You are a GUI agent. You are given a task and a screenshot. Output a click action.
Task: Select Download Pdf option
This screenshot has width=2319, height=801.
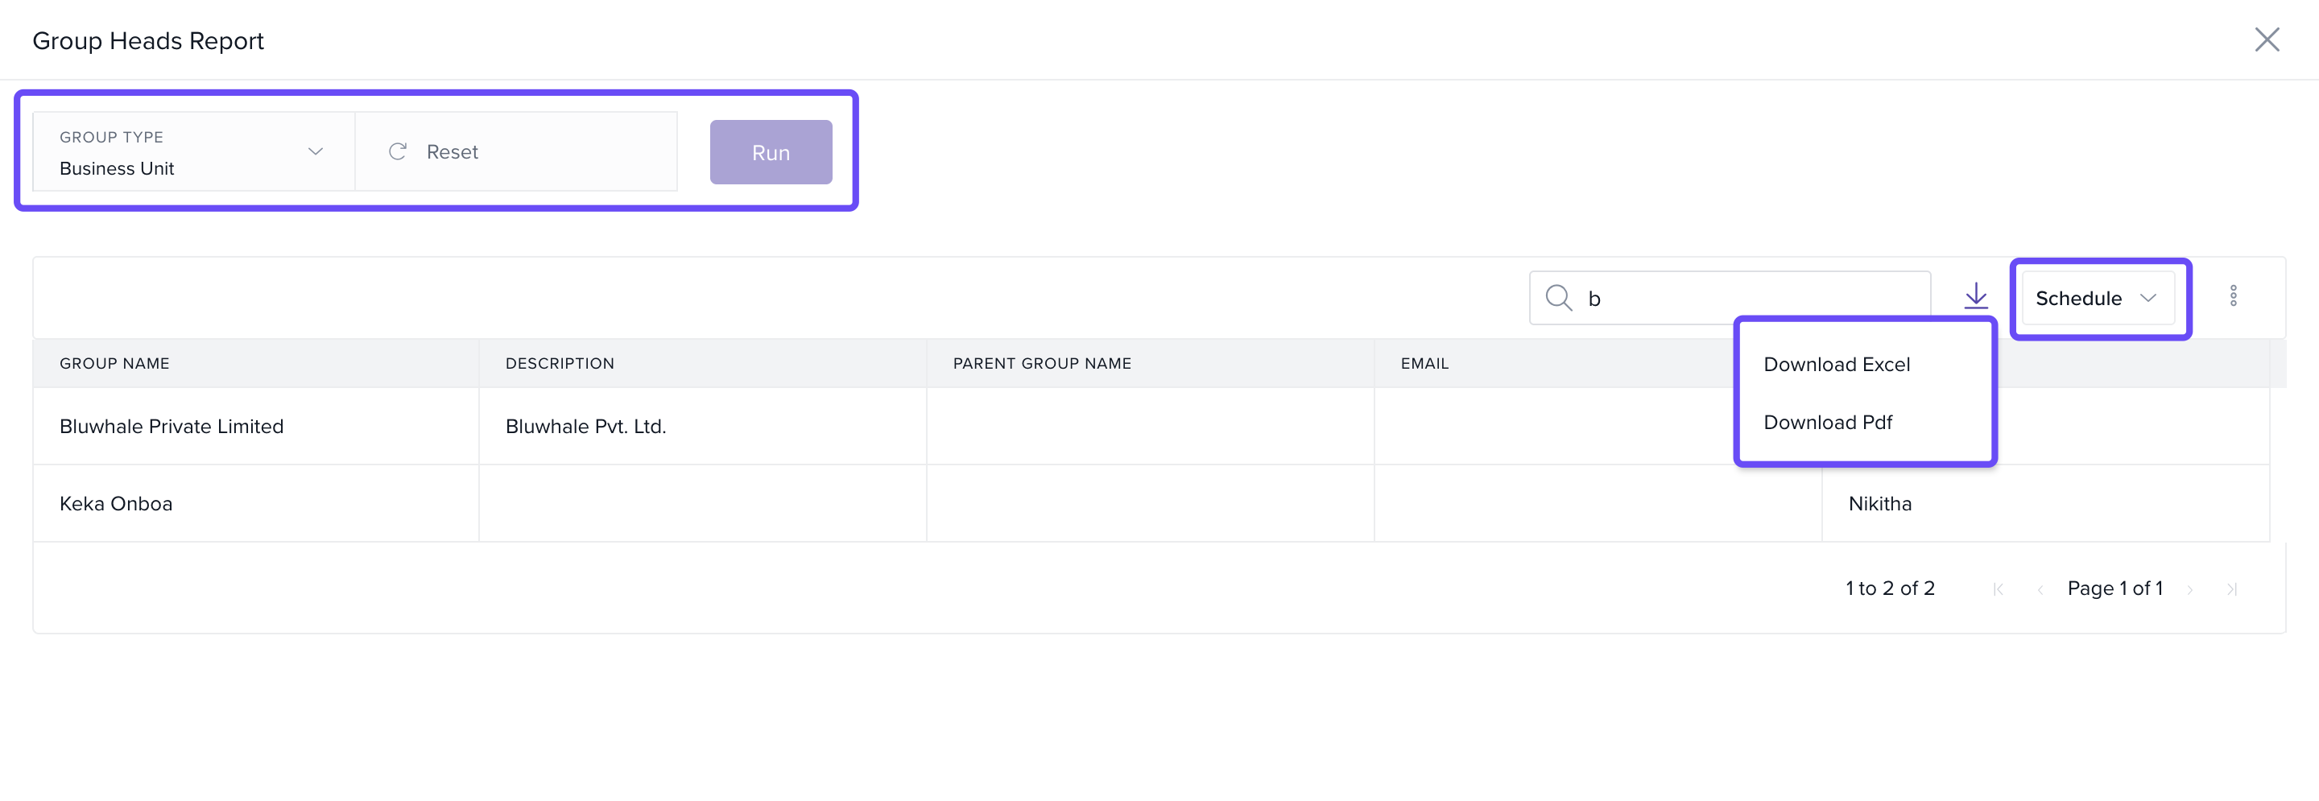click(1828, 422)
